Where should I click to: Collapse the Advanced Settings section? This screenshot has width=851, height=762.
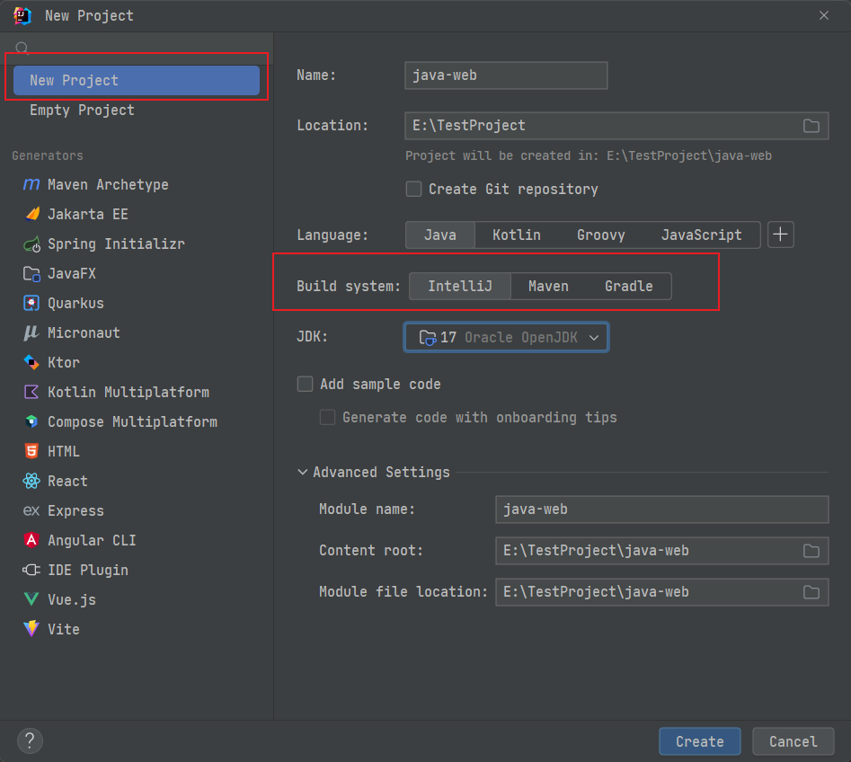(302, 472)
